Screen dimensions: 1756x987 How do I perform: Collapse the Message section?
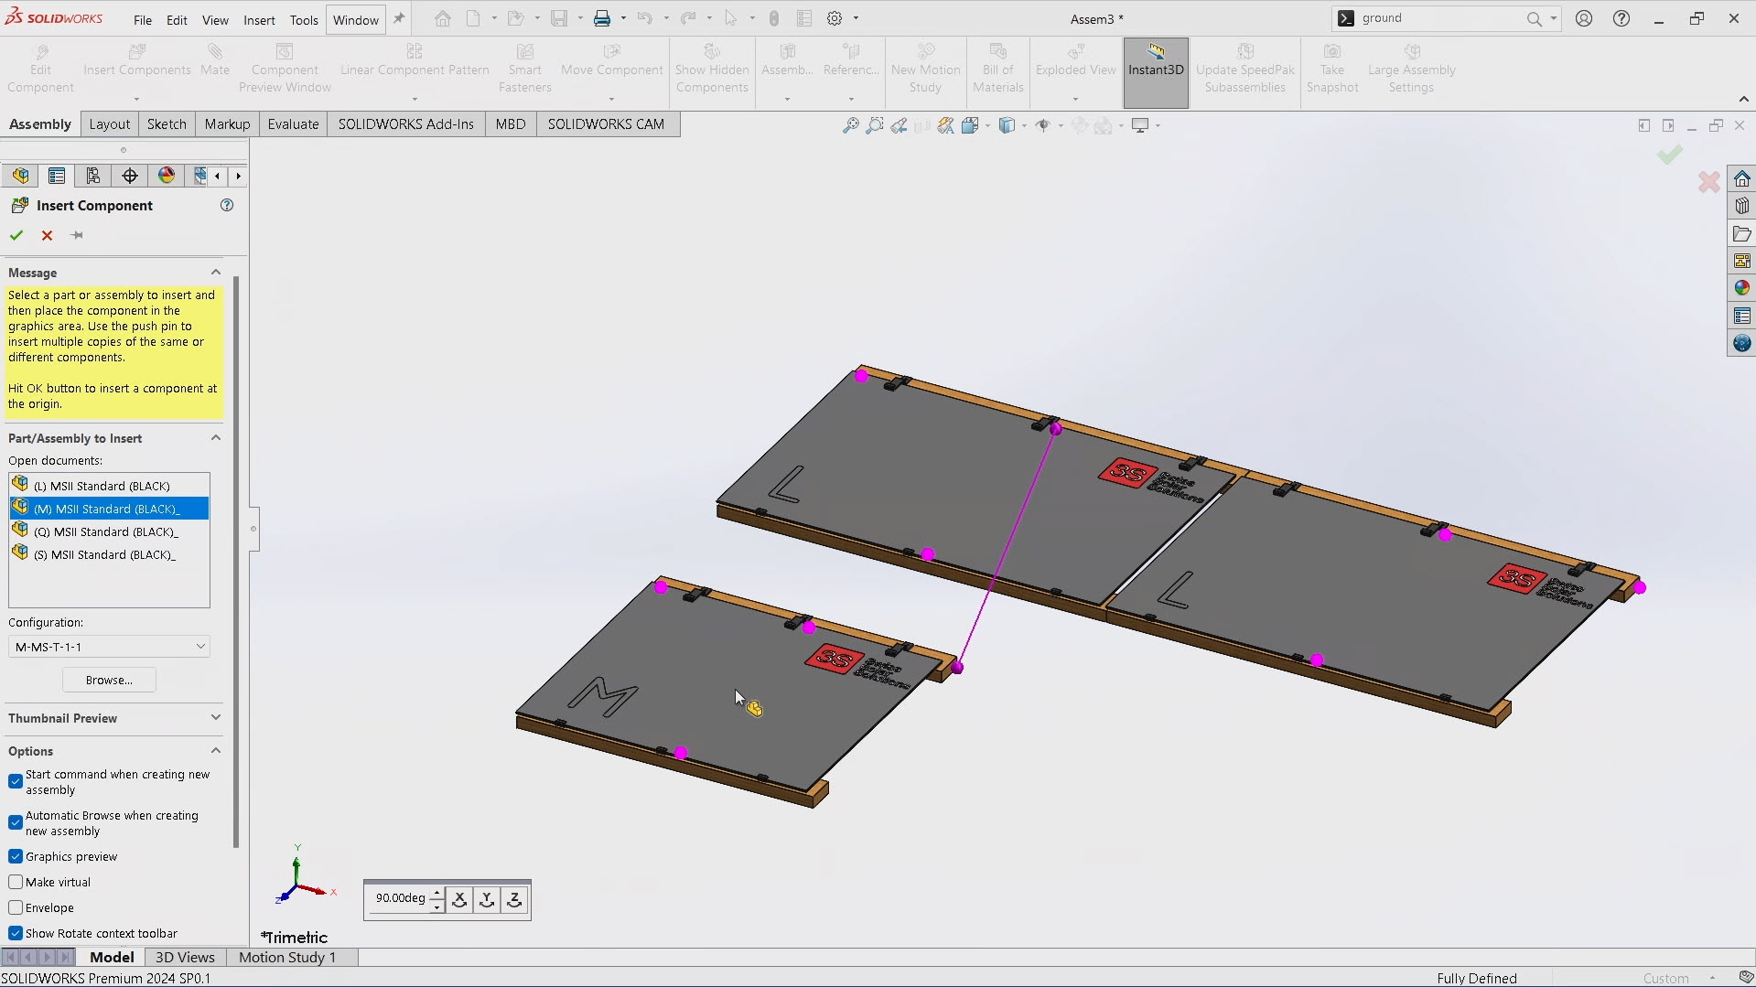215,273
